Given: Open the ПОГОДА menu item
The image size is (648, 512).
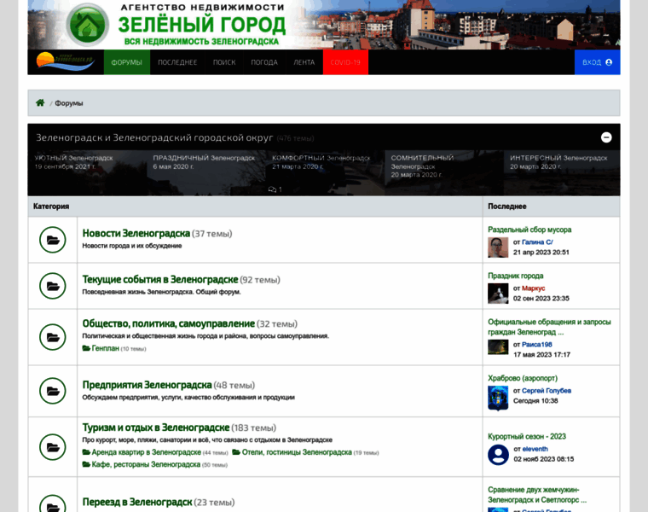Looking at the screenshot, I should point(264,62).
